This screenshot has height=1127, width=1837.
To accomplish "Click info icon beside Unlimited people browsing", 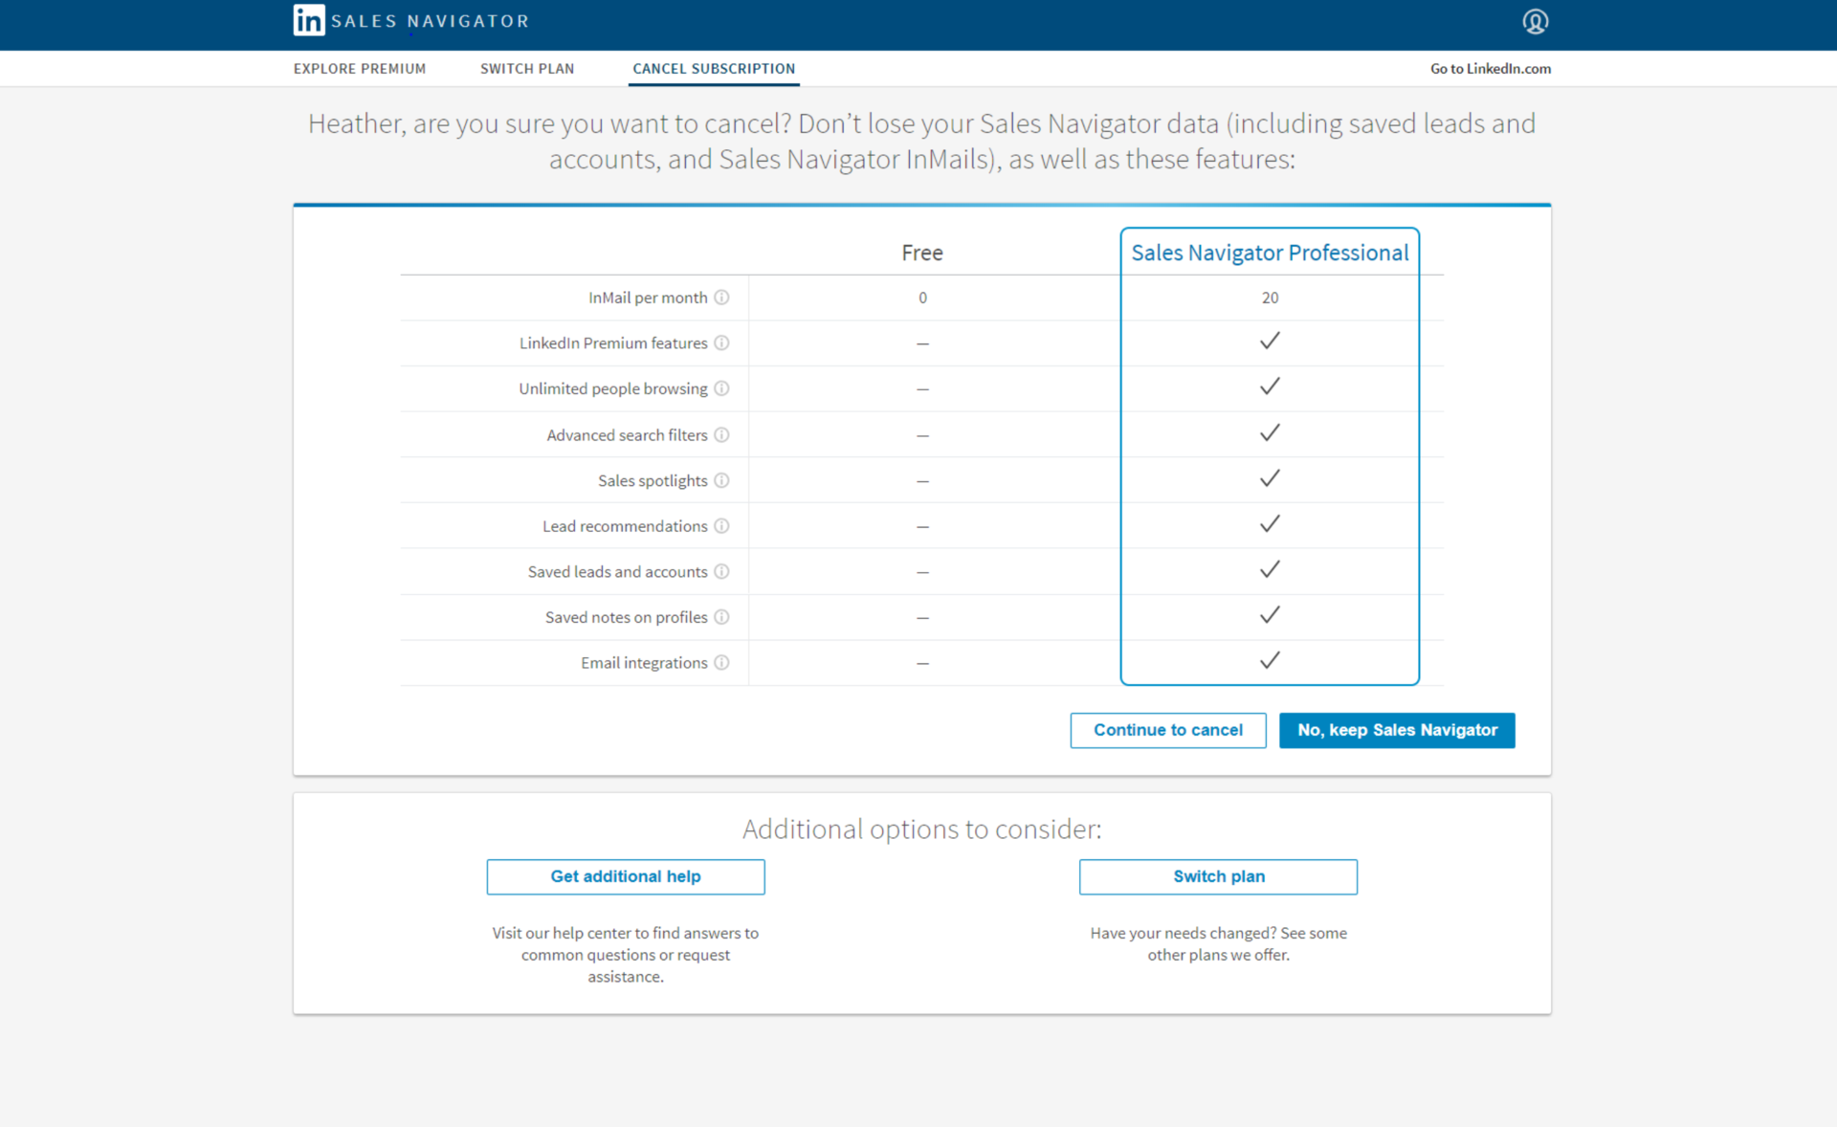I will [721, 388].
